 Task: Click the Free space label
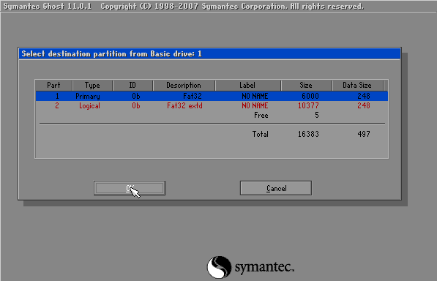pyautogui.click(x=261, y=116)
